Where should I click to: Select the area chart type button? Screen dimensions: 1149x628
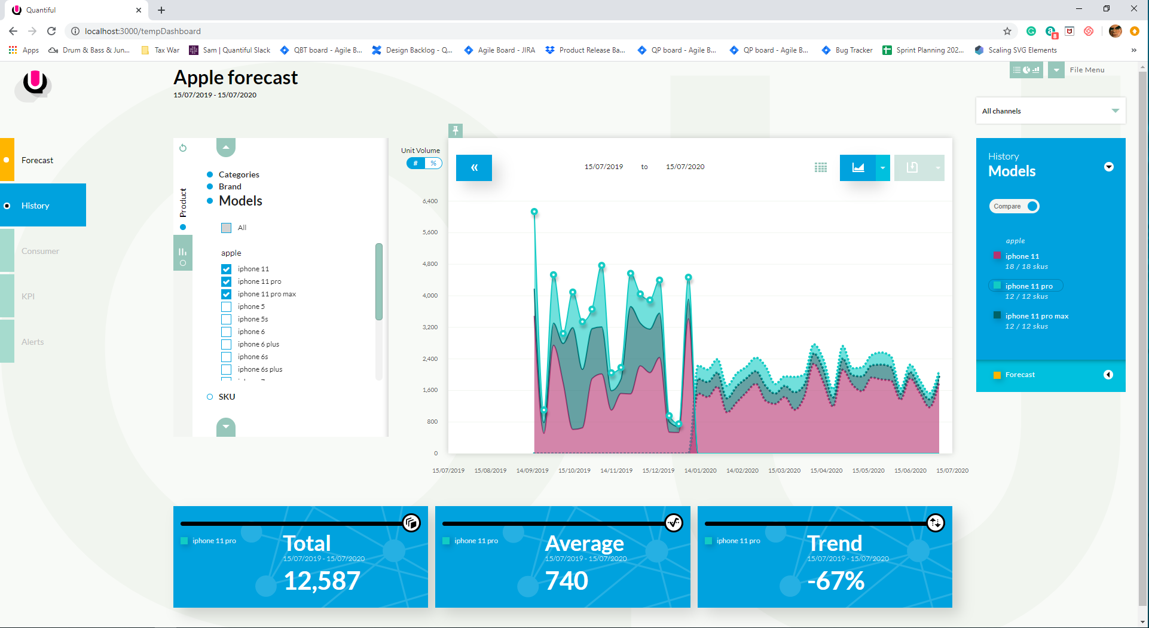click(858, 168)
